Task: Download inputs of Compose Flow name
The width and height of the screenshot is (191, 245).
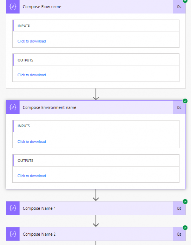Action: coord(31,41)
